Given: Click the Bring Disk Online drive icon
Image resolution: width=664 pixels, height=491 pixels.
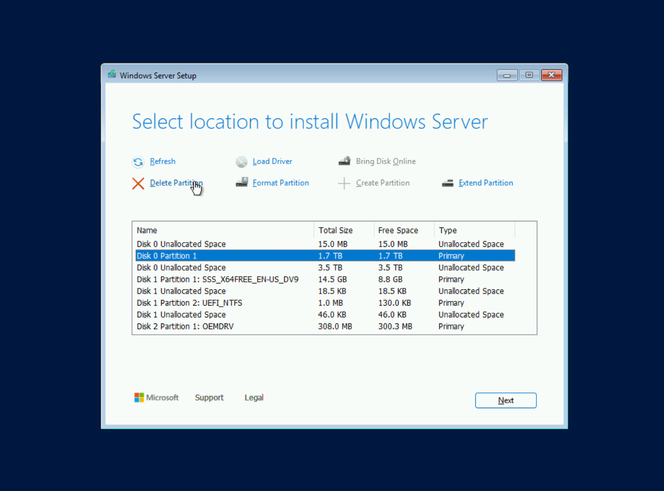Looking at the screenshot, I should (344, 161).
